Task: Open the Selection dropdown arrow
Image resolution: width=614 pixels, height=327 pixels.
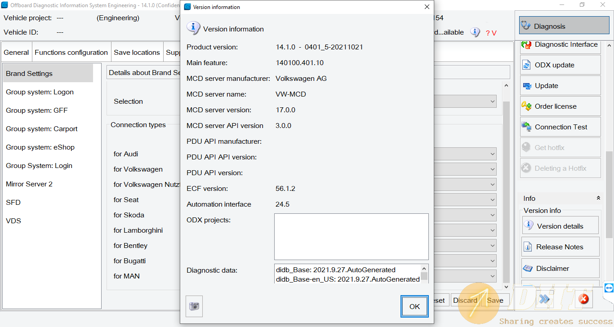Action: (x=492, y=102)
